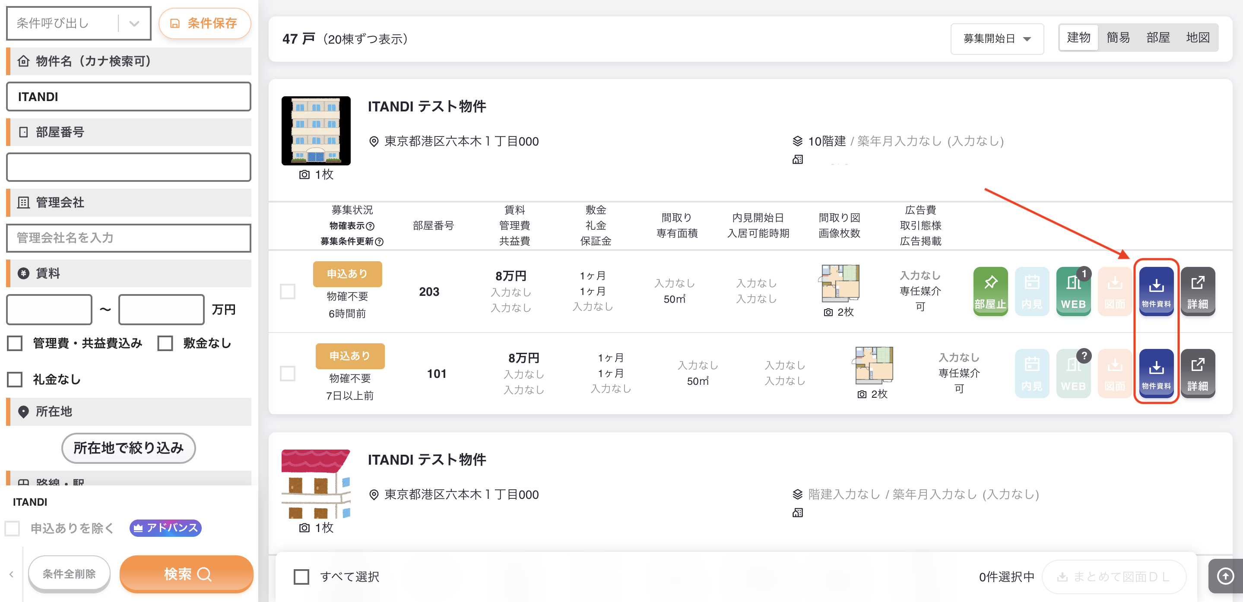
Task: Click the 物件名 input containing ITANDI
Action: point(128,96)
